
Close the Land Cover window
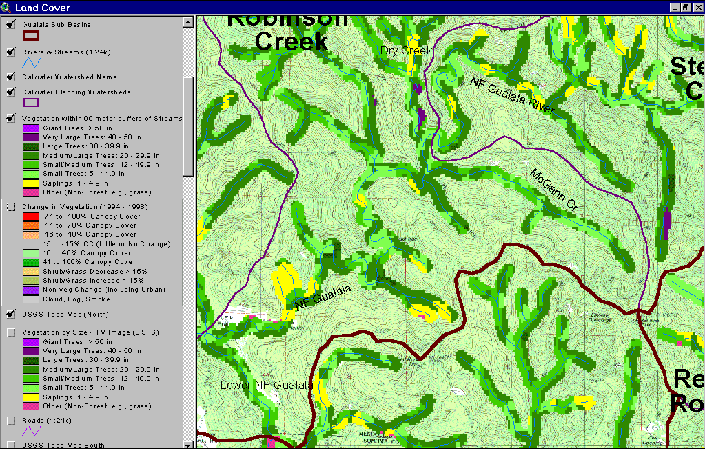[697, 7]
